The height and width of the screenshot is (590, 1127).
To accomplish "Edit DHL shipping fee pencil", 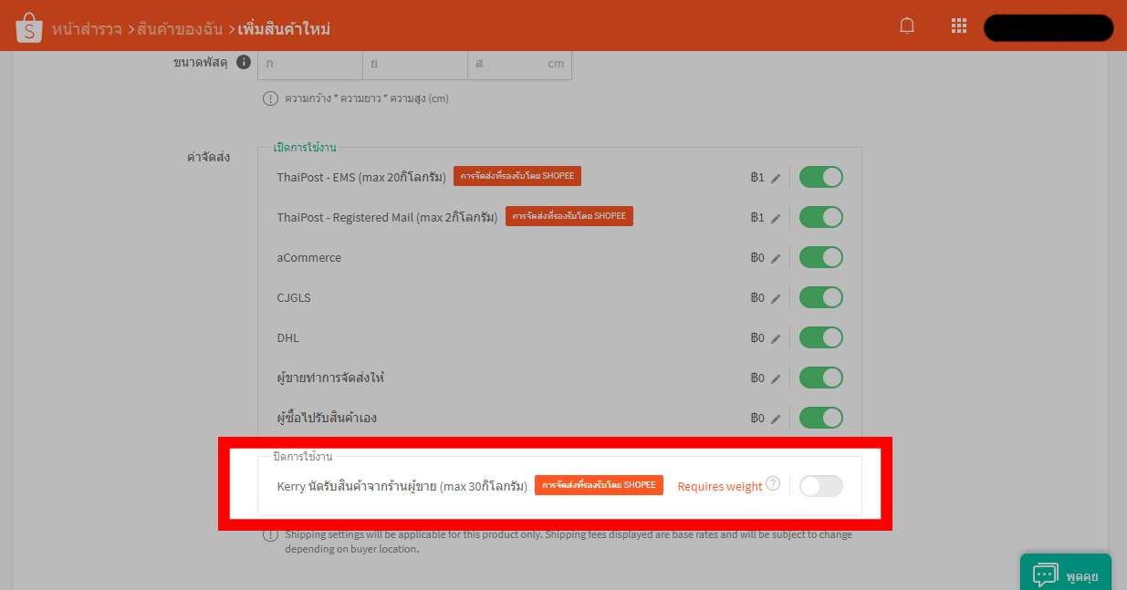I will [776, 338].
